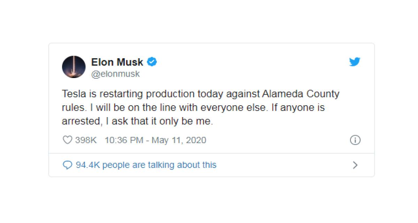Click the tweet line starting with "rules."
Screen dimensions: 418x223
193,107
